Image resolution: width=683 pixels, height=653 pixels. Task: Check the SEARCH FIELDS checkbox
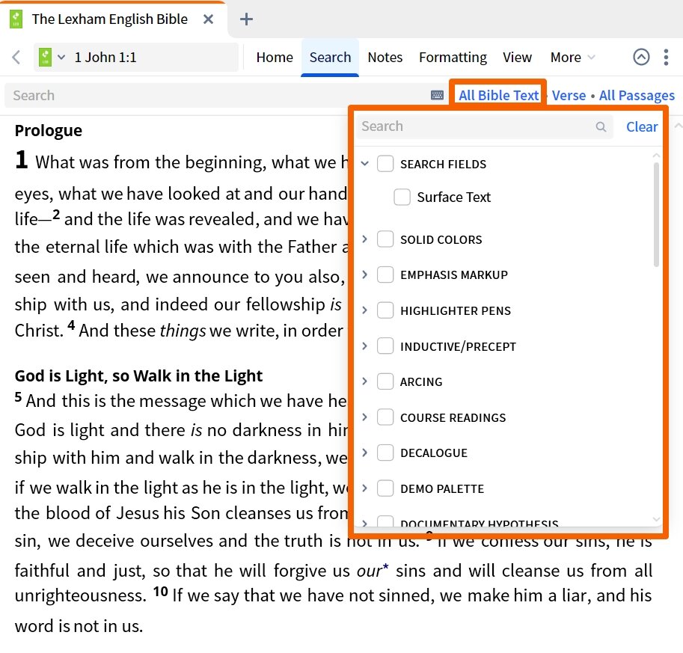pyautogui.click(x=385, y=164)
